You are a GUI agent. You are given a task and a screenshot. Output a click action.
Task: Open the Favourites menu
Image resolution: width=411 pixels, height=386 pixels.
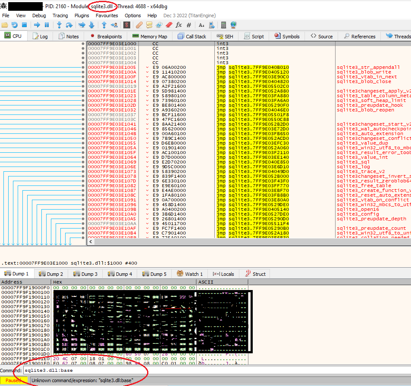107,15
